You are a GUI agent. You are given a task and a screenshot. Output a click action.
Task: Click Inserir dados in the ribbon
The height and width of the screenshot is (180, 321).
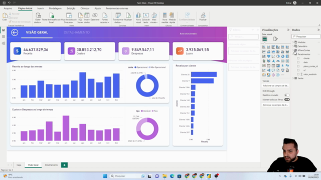coord(87,18)
